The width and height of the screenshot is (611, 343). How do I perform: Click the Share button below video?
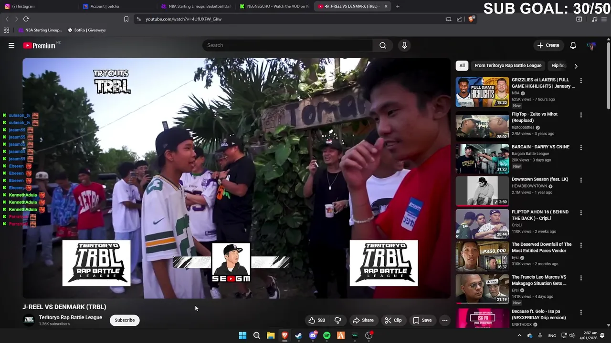click(363, 320)
